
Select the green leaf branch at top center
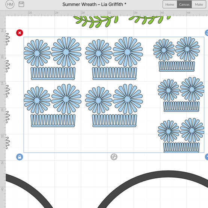click(96, 22)
